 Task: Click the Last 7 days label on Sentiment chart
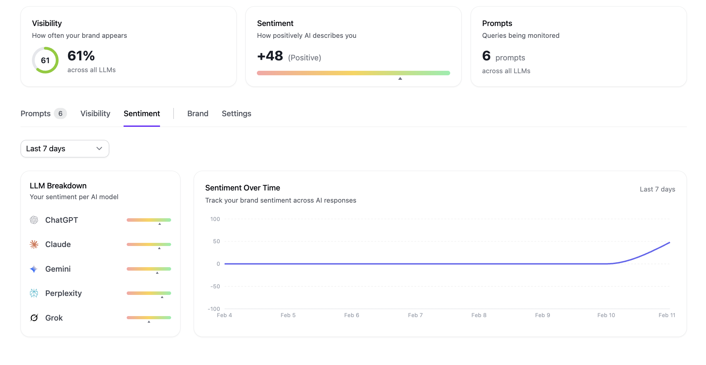[x=657, y=189]
